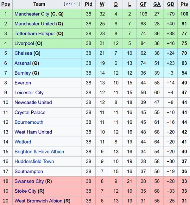The width and height of the screenshot is (190, 205).
Task: Click the Newcastle United link
Action: (x=33, y=102)
